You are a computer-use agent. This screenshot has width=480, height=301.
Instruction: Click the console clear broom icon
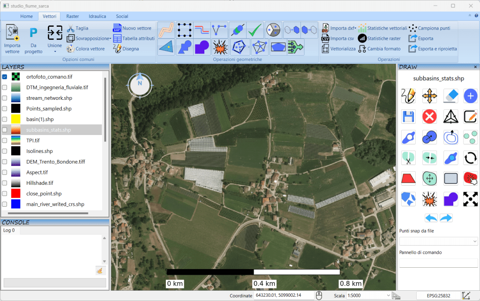100,271
